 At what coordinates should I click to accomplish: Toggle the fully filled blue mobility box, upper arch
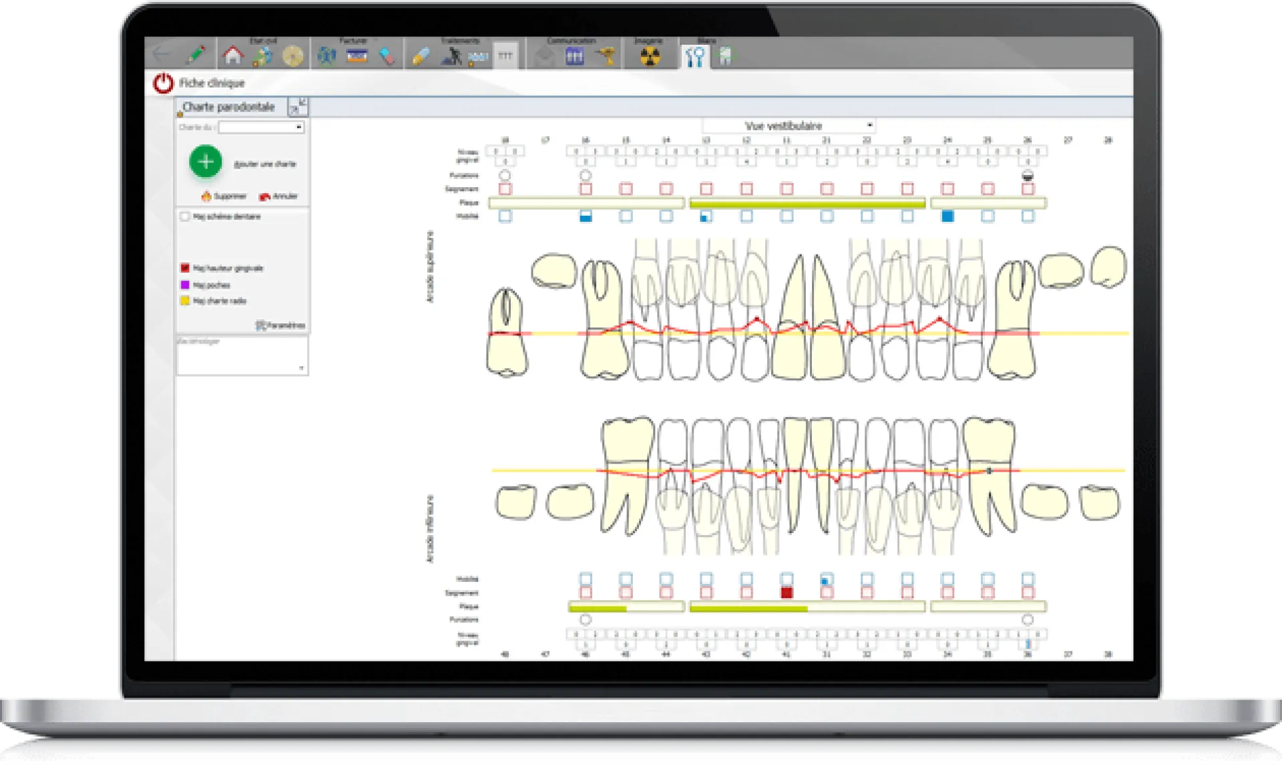947,216
